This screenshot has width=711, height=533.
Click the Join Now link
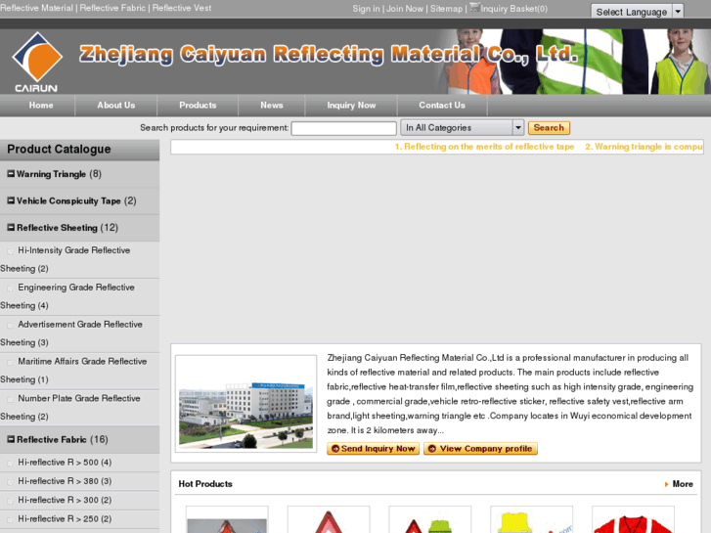pyautogui.click(x=405, y=9)
